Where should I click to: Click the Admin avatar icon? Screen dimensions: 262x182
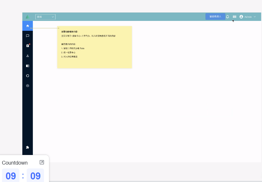tap(241, 17)
